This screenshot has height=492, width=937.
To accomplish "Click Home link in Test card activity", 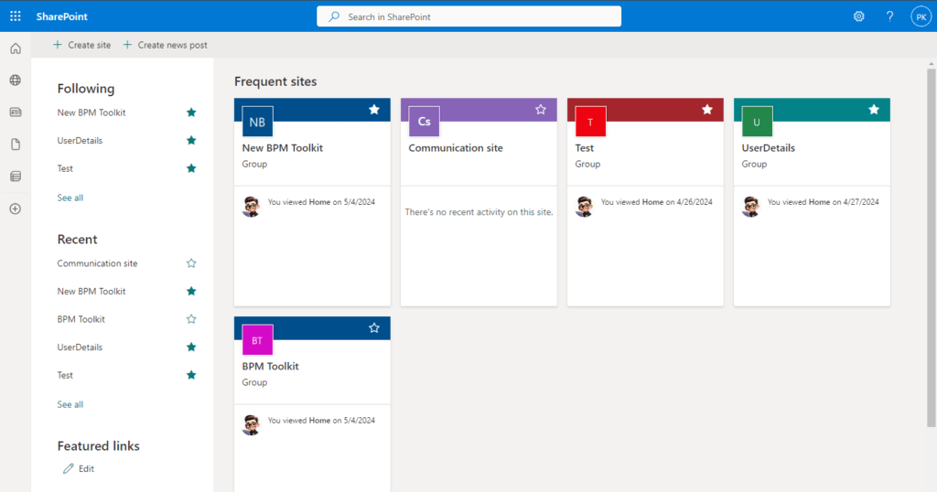I will coord(652,202).
